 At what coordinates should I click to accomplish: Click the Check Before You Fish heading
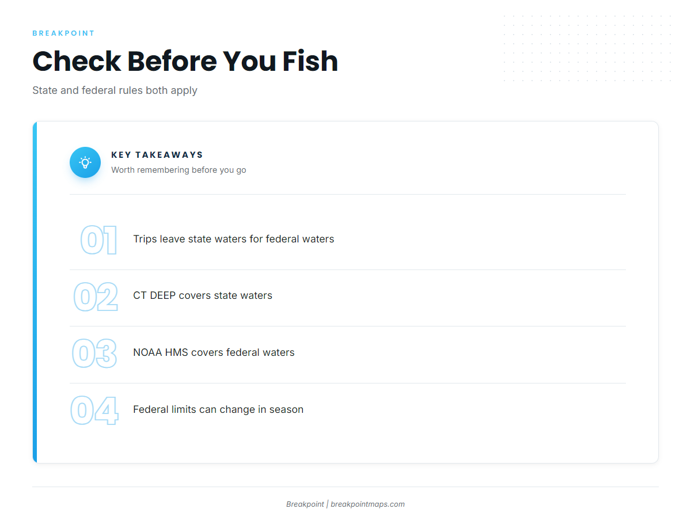tap(185, 61)
